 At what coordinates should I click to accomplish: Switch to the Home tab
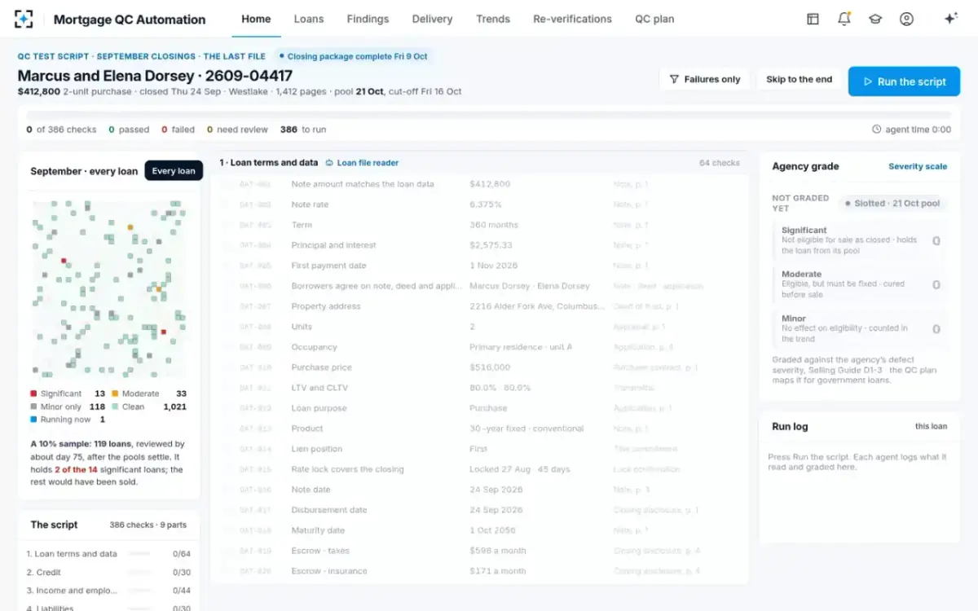coord(256,19)
